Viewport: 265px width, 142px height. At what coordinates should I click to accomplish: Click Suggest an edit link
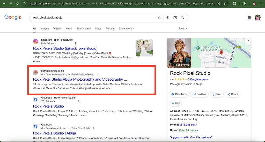click(179, 137)
